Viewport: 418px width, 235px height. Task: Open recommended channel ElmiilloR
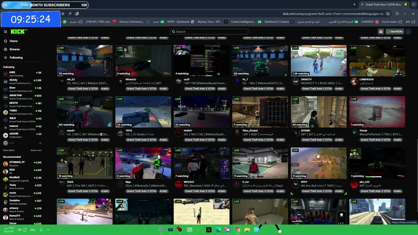22,179
